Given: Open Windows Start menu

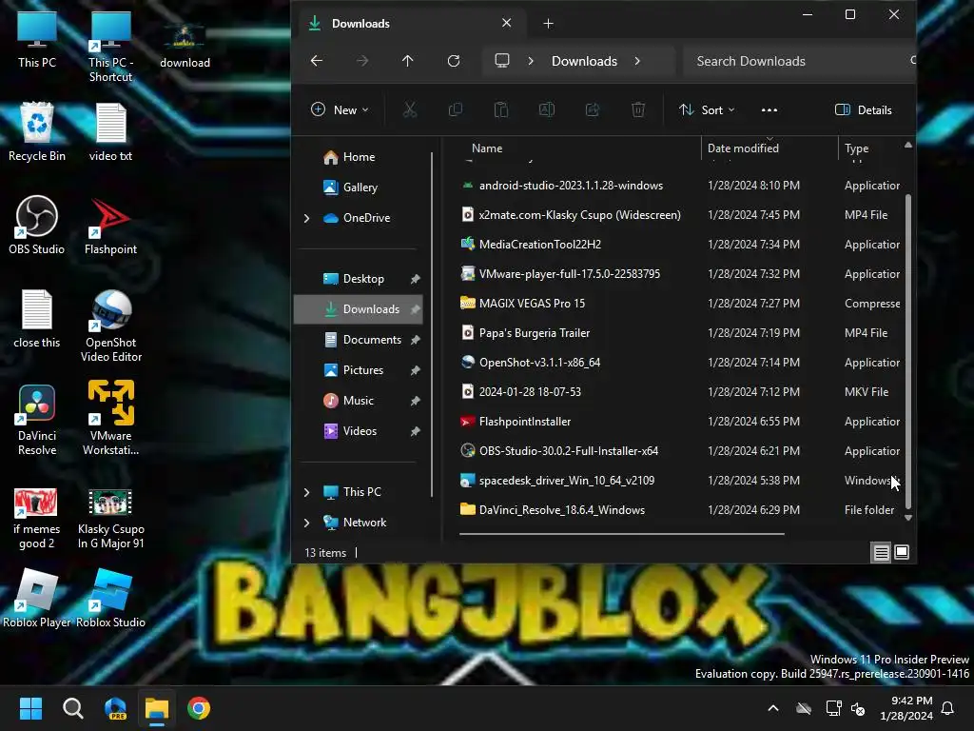Looking at the screenshot, I should (x=30, y=708).
